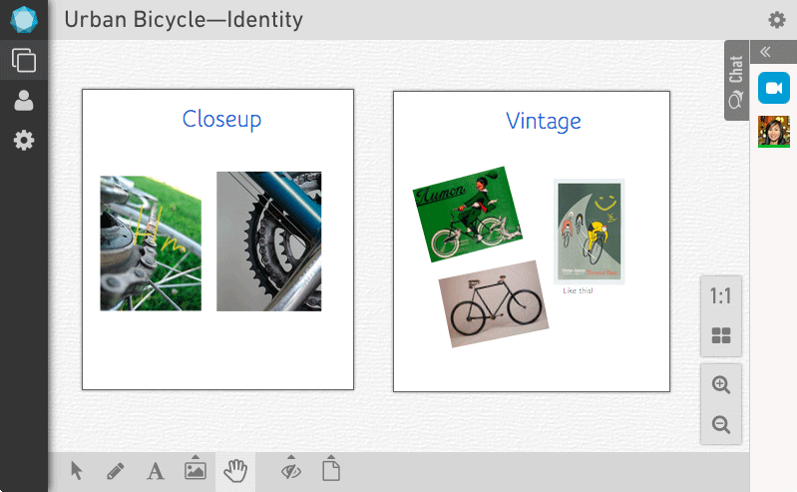The height and width of the screenshot is (492, 797).
Task: Select the chainring gear closeup photo
Action: pos(269,242)
